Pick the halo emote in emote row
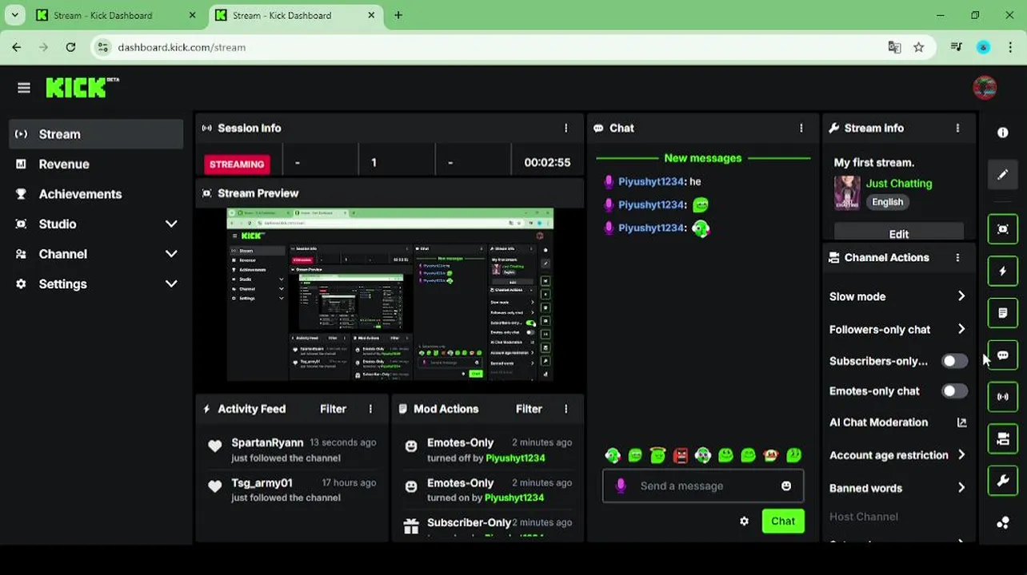This screenshot has width=1027, height=575. (x=657, y=455)
